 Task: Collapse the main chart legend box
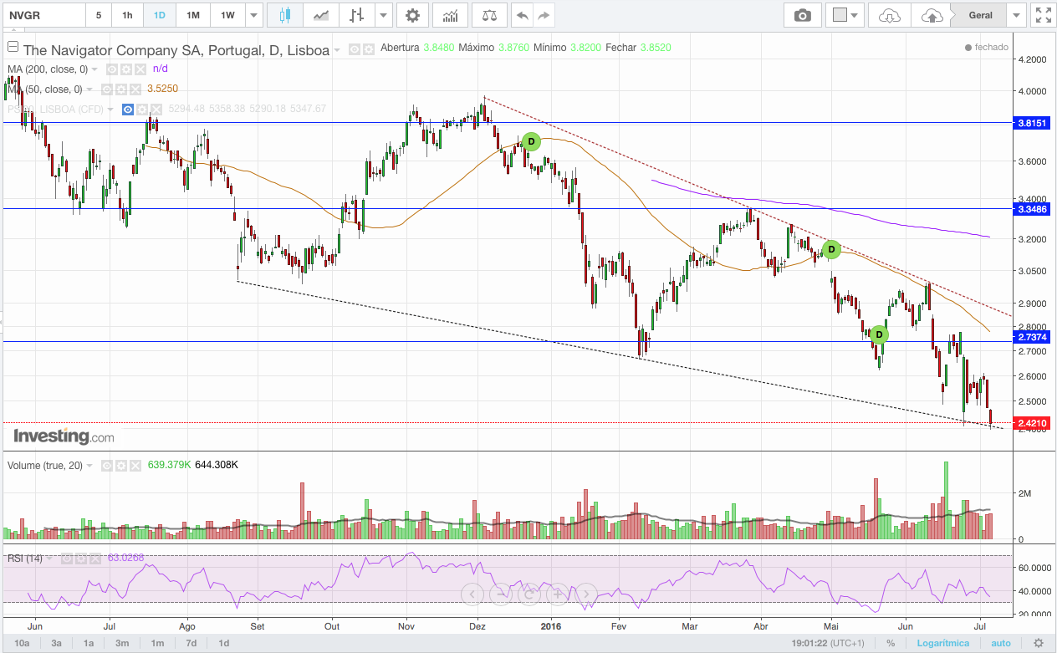[13, 46]
